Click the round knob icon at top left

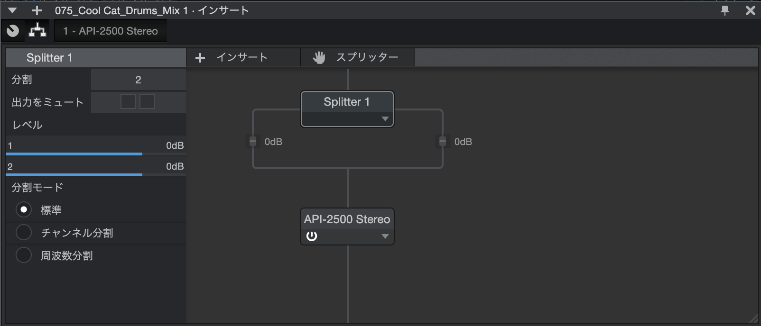[13, 31]
